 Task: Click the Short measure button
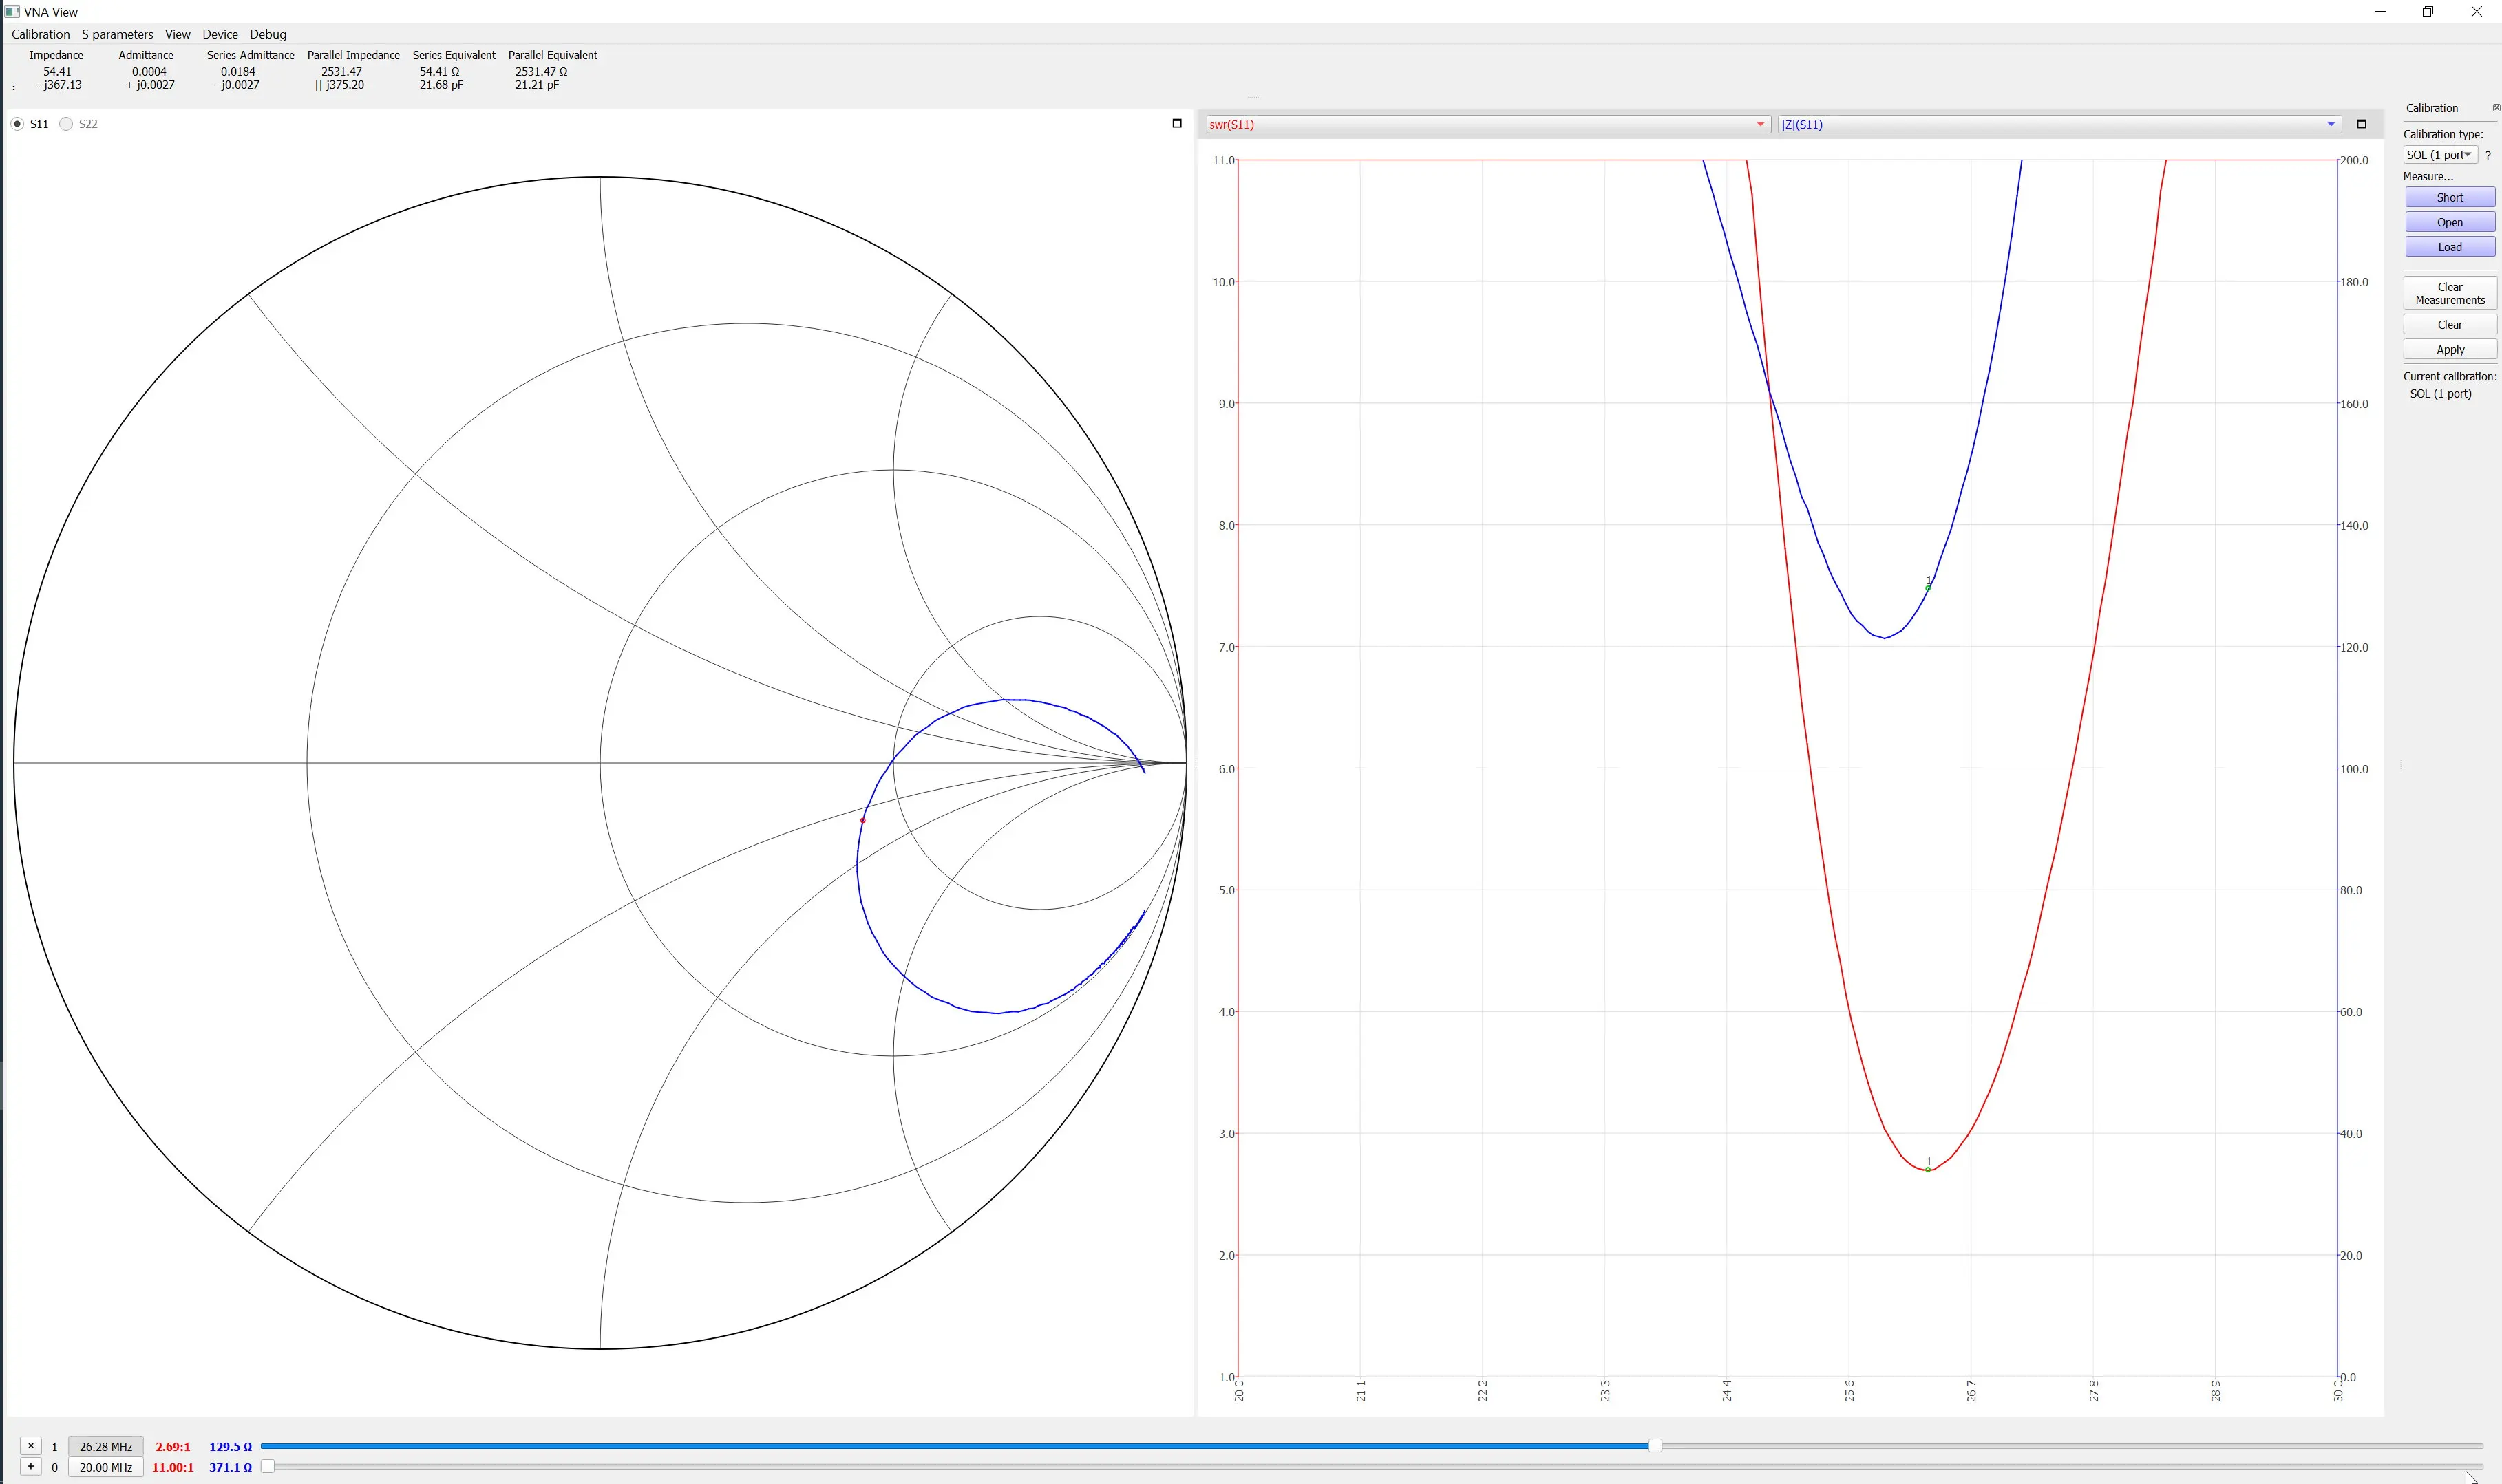pos(2449,198)
